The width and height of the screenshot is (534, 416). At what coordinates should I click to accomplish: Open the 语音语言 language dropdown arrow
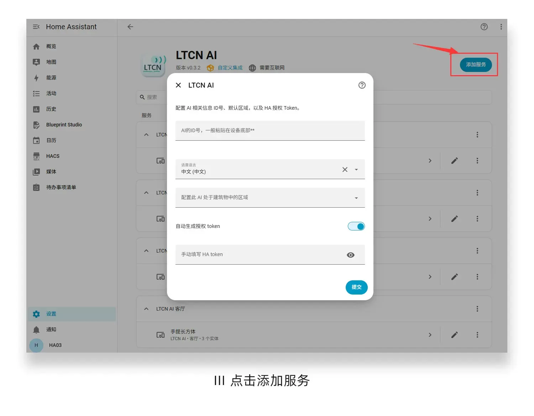pos(356,170)
